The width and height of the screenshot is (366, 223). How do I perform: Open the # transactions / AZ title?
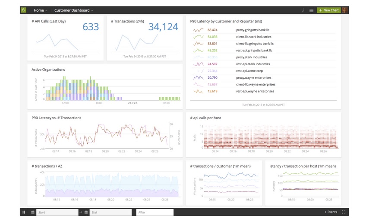point(47,166)
